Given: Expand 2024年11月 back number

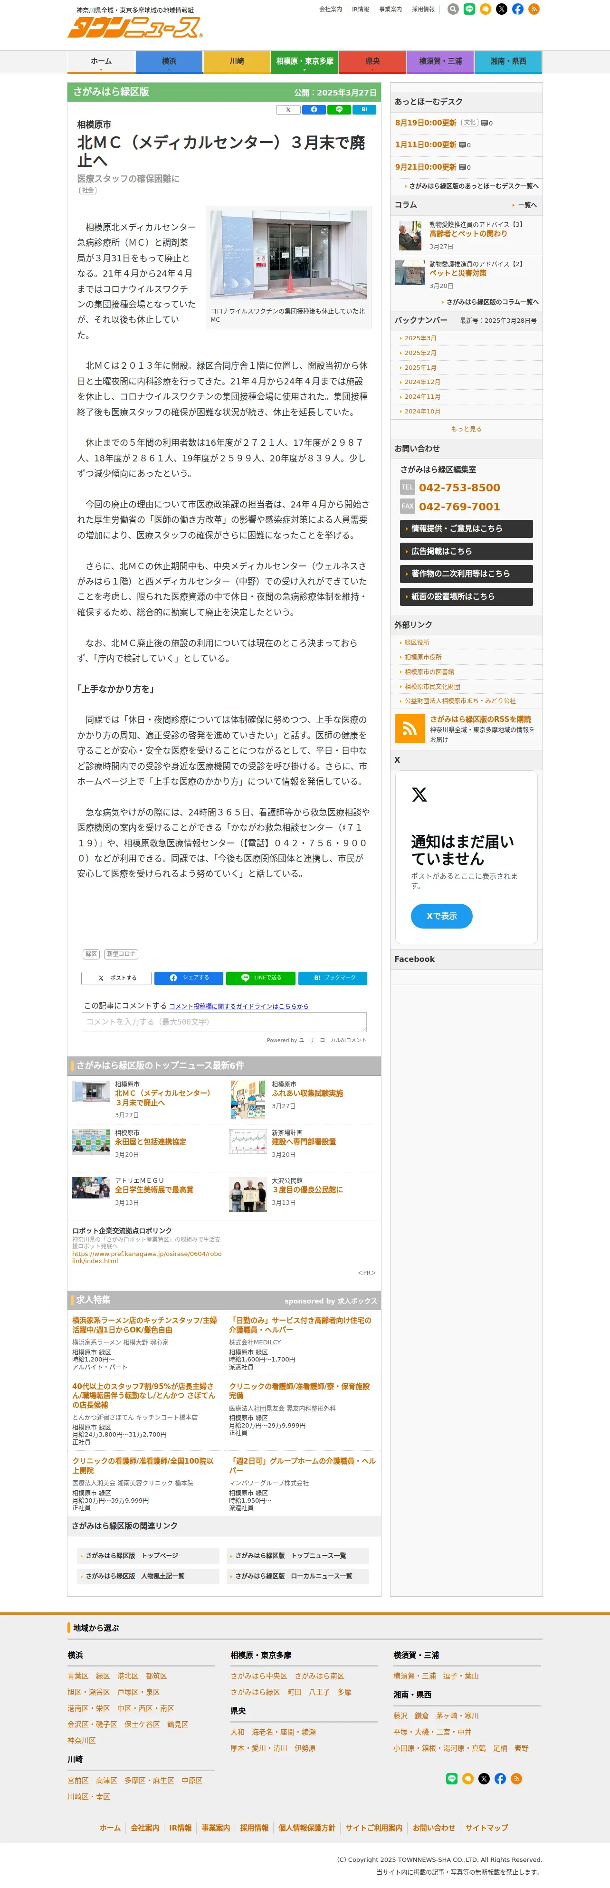Looking at the screenshot, I should [x=422, y=396].
